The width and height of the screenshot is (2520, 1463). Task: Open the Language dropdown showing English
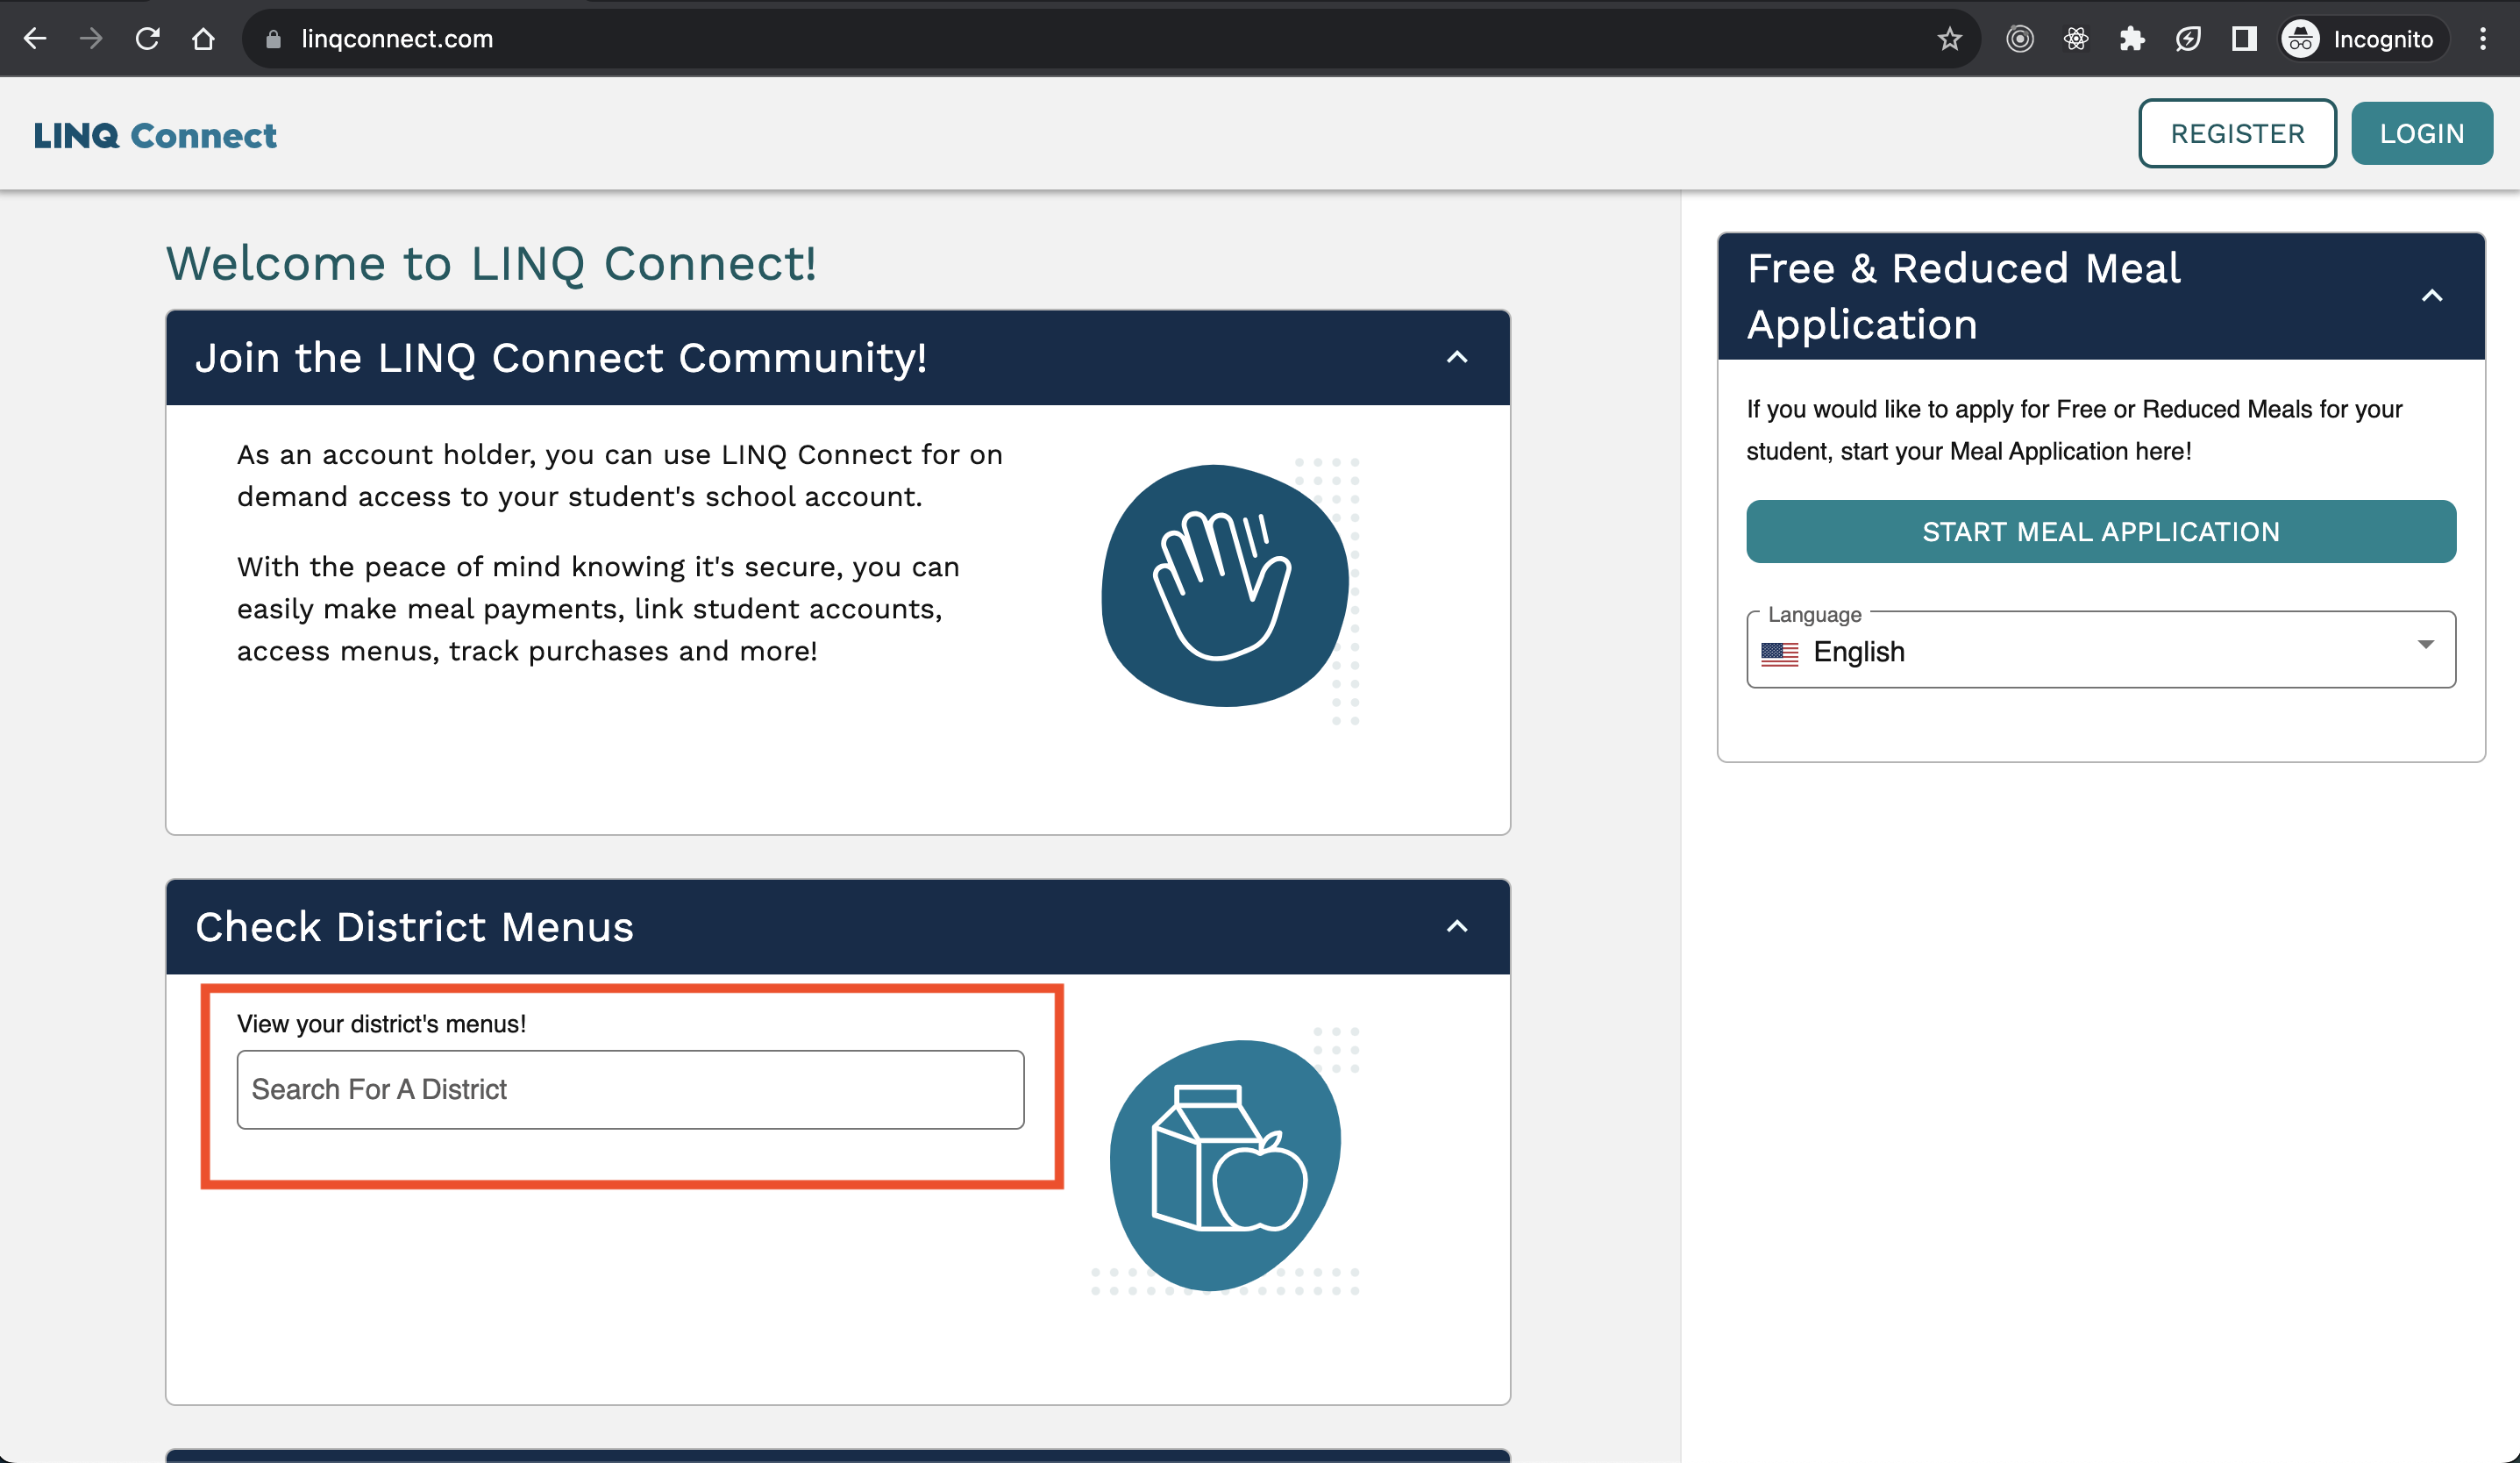[x=2100, y=651]
